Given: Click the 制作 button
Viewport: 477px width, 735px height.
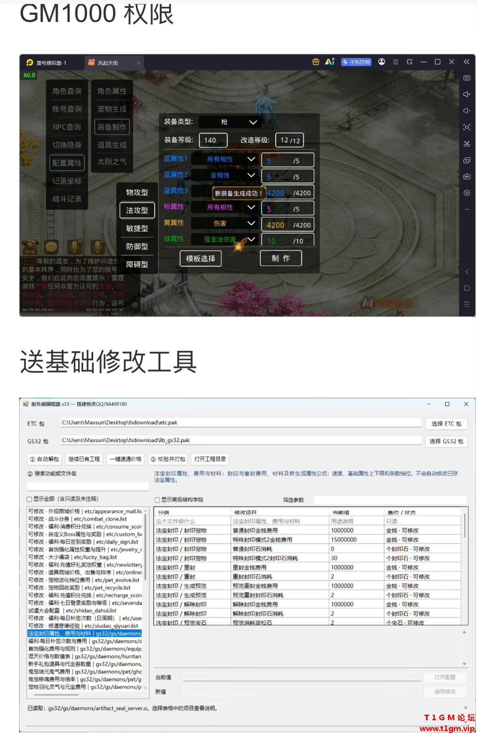Looking at the screenshot, I should point(281,258).
